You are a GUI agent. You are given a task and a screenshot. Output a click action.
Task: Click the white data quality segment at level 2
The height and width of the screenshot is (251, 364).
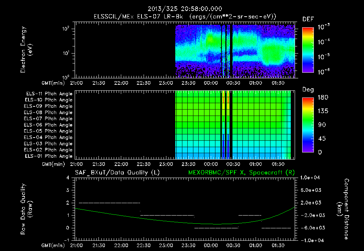coord(109,203)
